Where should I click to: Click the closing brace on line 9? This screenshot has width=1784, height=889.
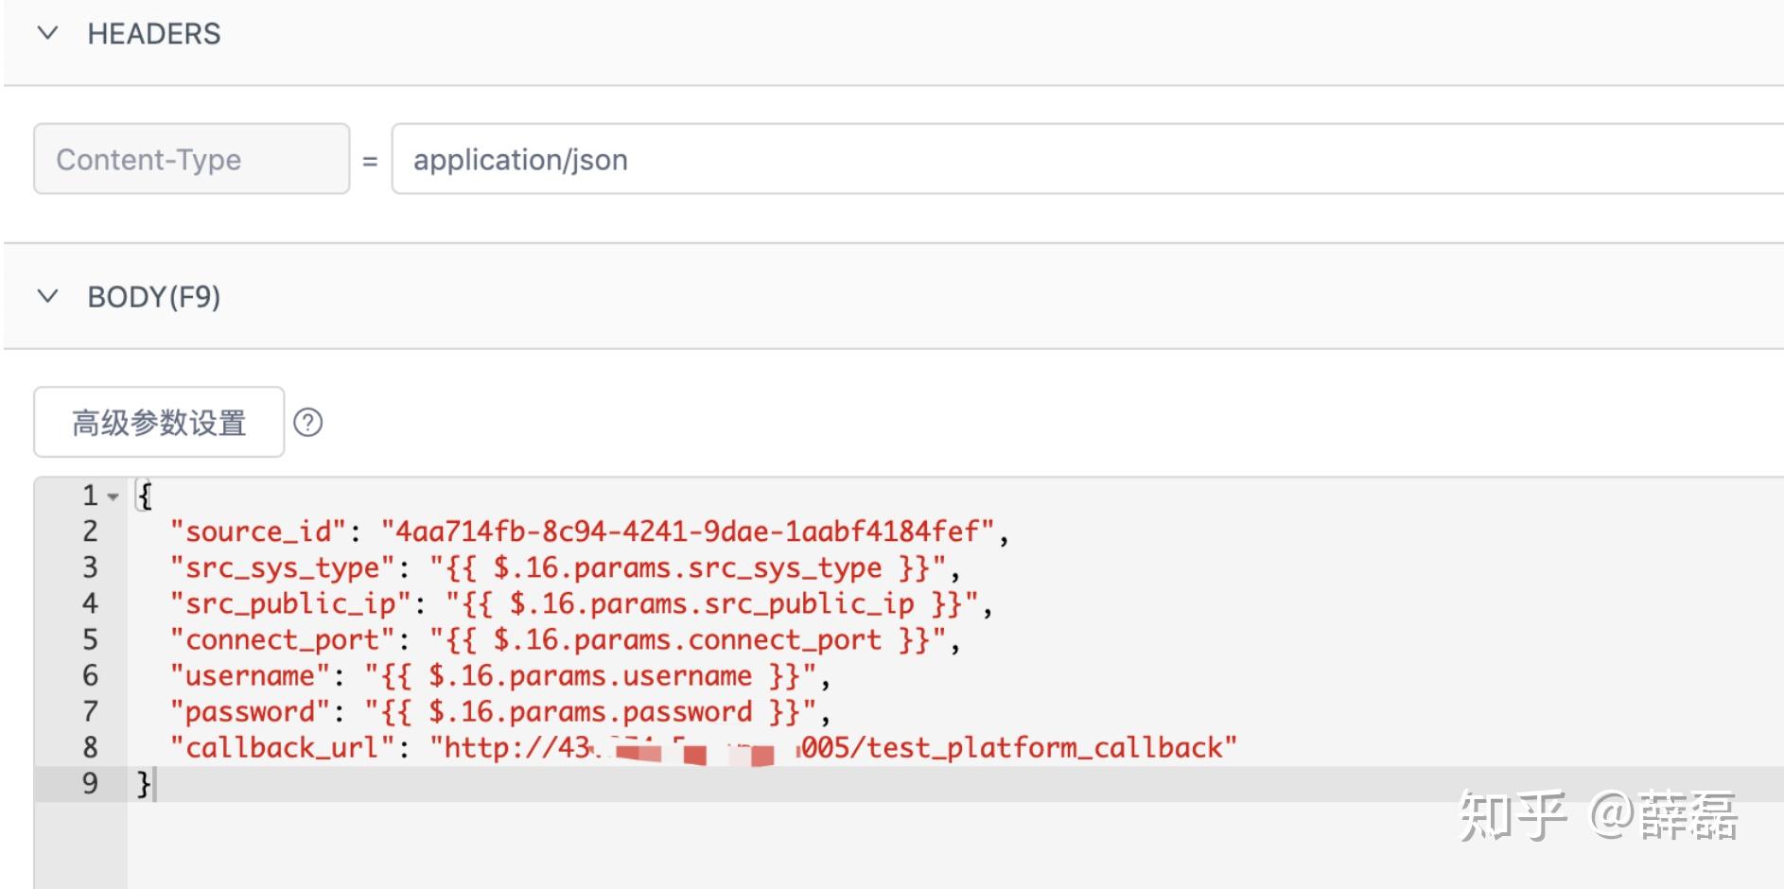[144, 784]
